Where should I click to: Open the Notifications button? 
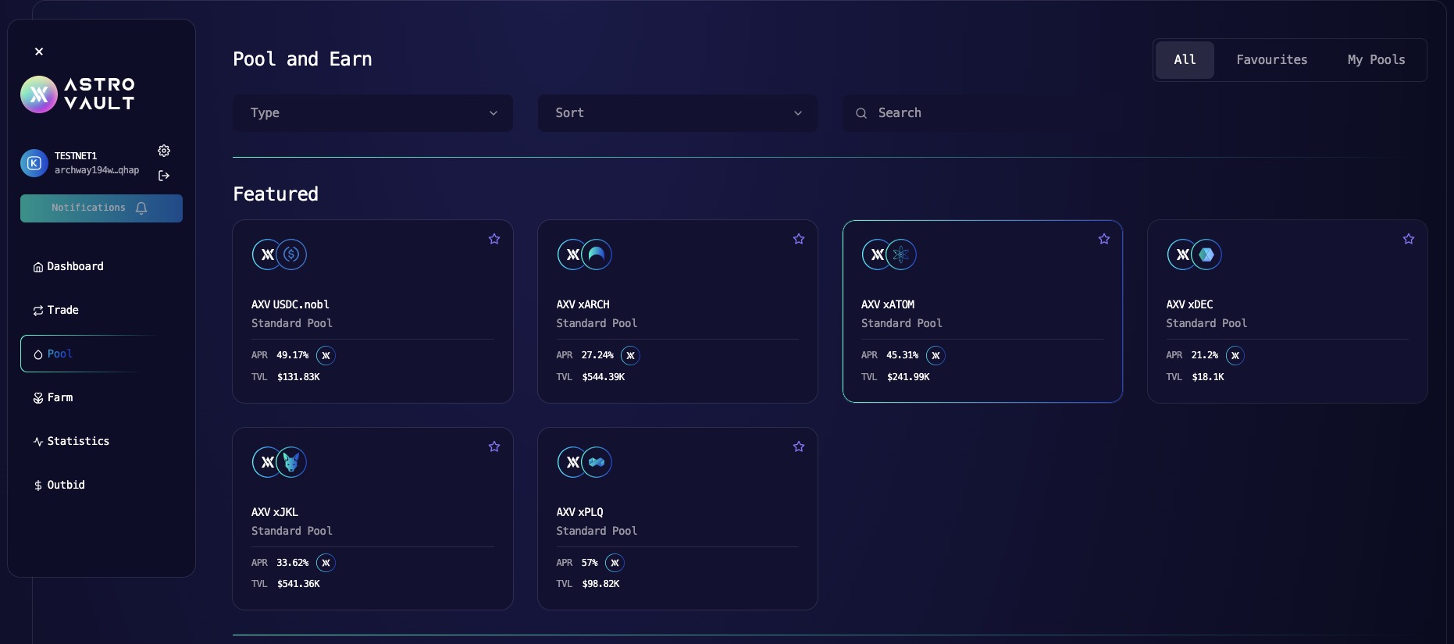pyautogui.click(x=102, y=208)
